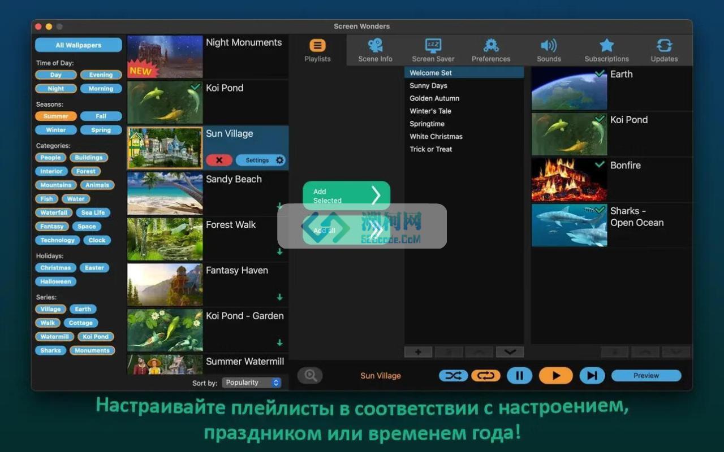Toggle repeat loop mode

(x=486, y=375)
